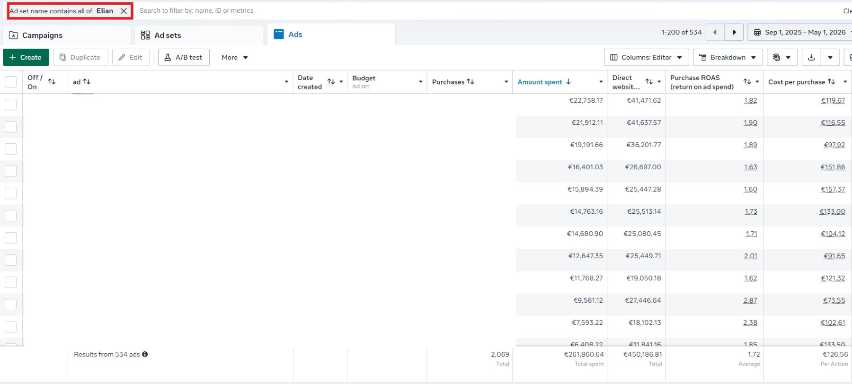This screenshot has height=384, width=852.
Task: Open Purchases column options arrow
Action: pyautogui.click(x=506, y=82)
